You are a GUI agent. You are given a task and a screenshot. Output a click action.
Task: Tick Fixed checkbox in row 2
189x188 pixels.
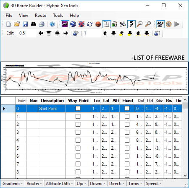127,124
